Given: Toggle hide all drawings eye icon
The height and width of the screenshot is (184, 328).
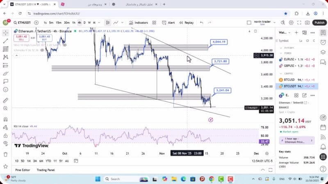Looking at the screenshot, I should (x=5, y=144).
